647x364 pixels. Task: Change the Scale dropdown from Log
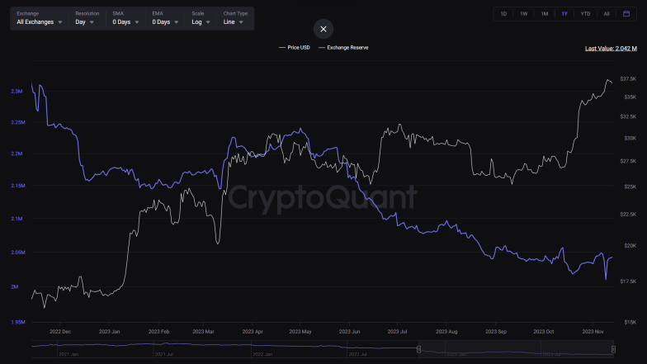pyautogui.click(x=201, y=18)
